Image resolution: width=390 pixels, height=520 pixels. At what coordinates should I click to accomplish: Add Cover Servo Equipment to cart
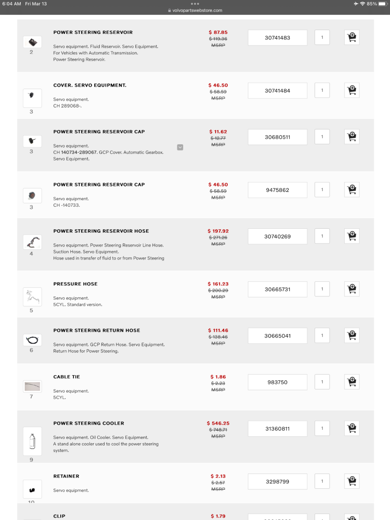[352, 90]
